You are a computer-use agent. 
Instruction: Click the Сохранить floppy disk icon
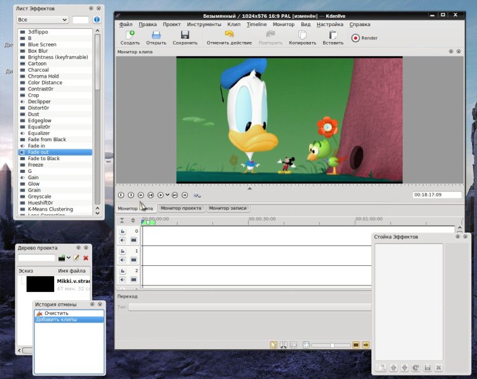click(x=184, y=35)
